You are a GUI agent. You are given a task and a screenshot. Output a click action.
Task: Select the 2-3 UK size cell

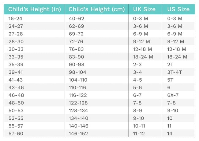(137, 65)
